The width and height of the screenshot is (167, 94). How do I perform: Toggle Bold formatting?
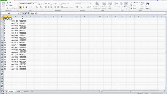tap(21, 7)
